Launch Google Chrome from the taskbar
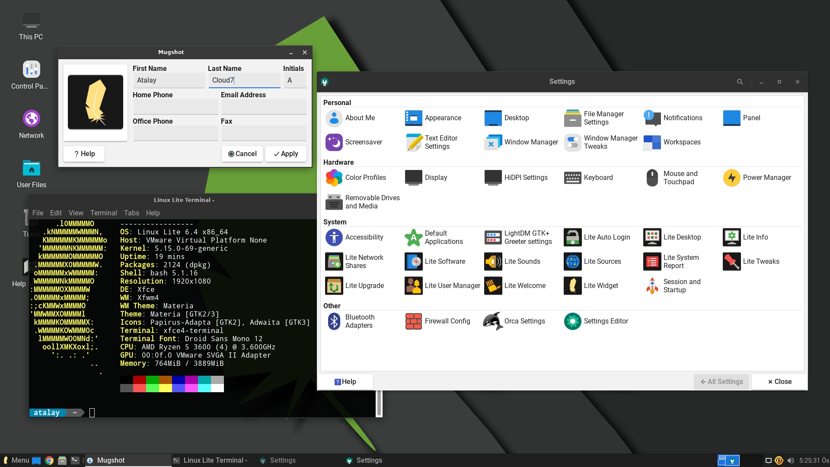This screenshot has width=830, height=467. click(49, 461)
